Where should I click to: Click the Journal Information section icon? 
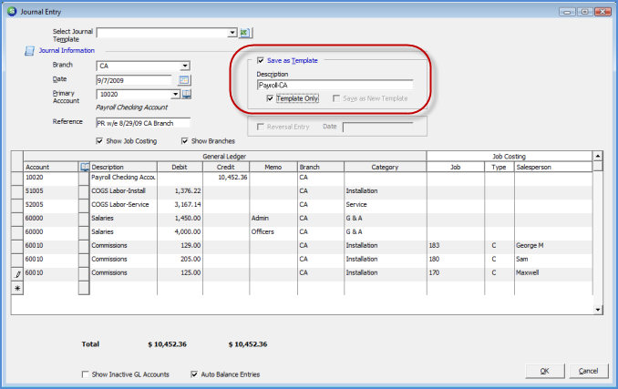[29, 51]
